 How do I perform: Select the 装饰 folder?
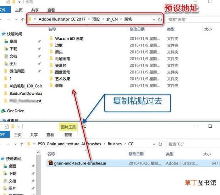[x=59, y=85]
